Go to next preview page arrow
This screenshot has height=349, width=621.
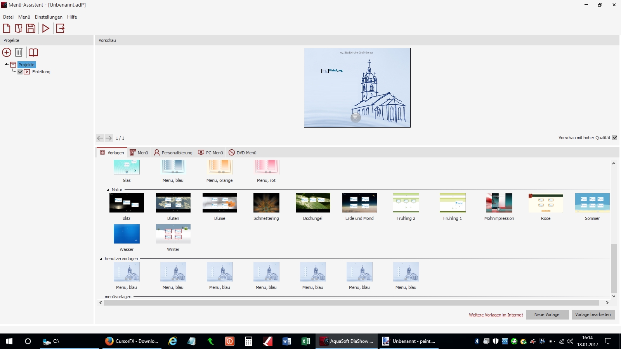[x=109, y=138]
